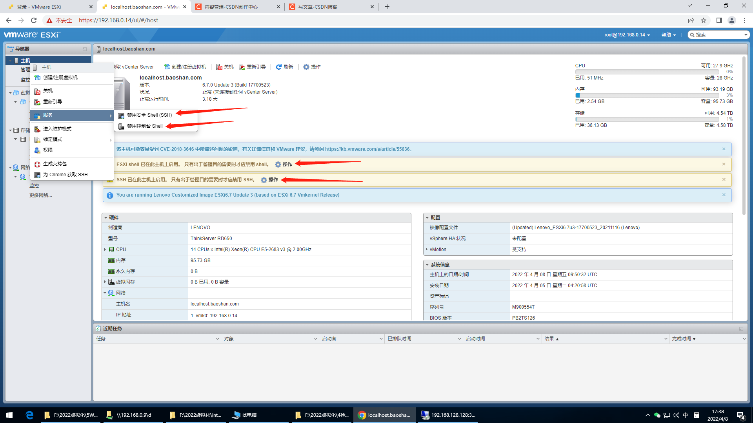Click 更多网络... in navigator
Viewport: 753px width, 423px height.
tap(40, 195)
